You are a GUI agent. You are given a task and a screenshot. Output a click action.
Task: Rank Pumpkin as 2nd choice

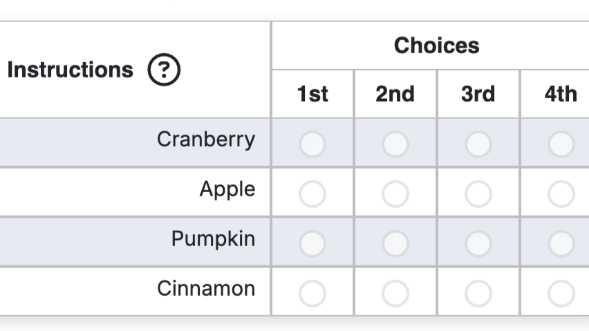(395, 243)
